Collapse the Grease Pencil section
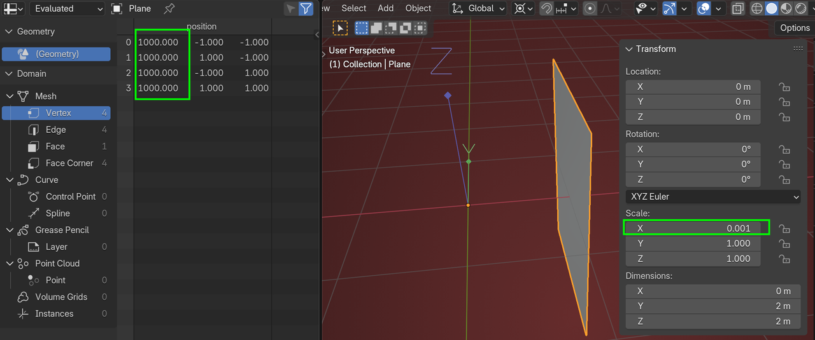Image resolution: width=815 pixels, height=340 pixels. point(10,230)
